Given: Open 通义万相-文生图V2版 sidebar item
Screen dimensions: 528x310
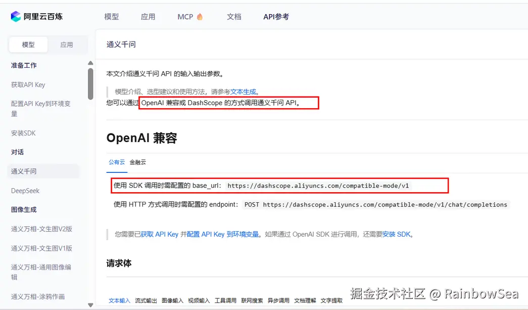Looking at the screenshot, I should click(x=41, y=229).
